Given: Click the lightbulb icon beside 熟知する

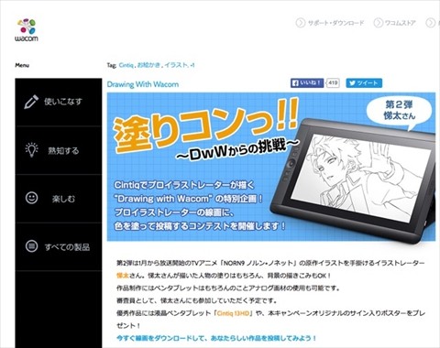Looking at the screenshot, I should (x=32, y=150).
